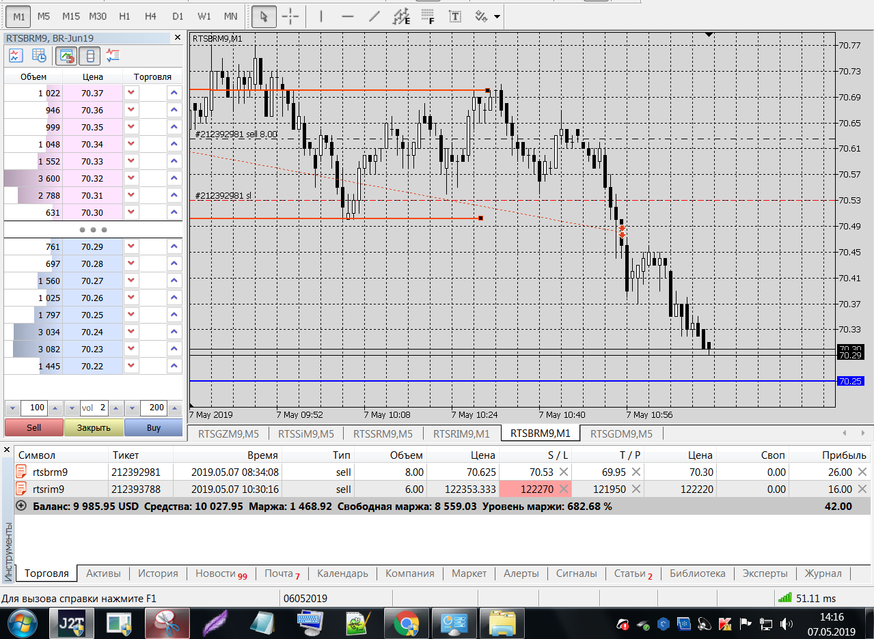Increase the vol lot size with up arrow
The height and width of the screenshot is (639, 874).
coord(114,408)
